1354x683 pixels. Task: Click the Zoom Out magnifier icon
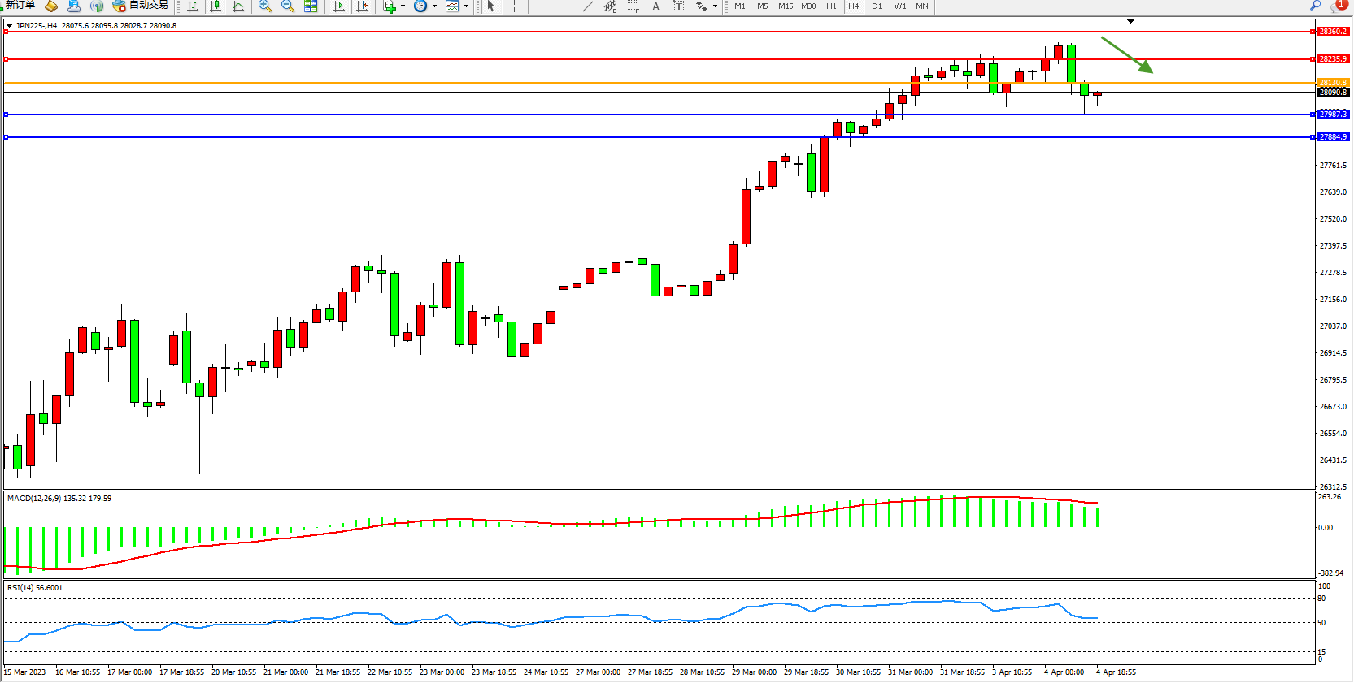click(x=288, y=6)
